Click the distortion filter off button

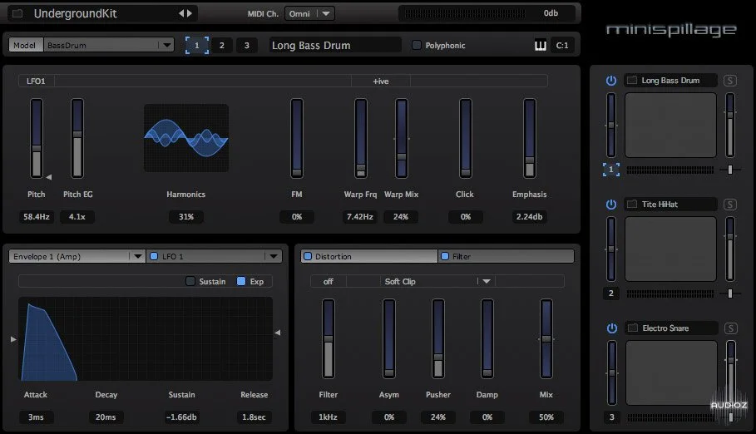click(329, 282)
